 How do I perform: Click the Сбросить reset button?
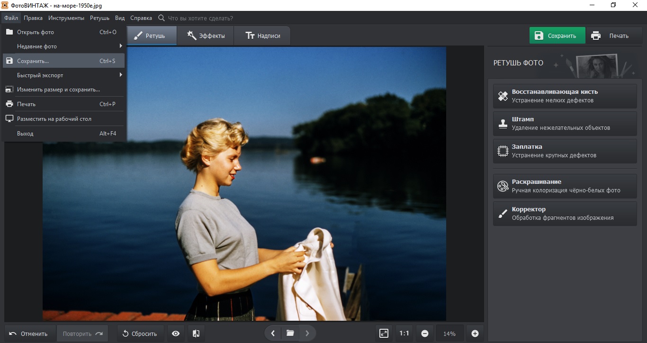pyautogui.click(x=140, y=334)
